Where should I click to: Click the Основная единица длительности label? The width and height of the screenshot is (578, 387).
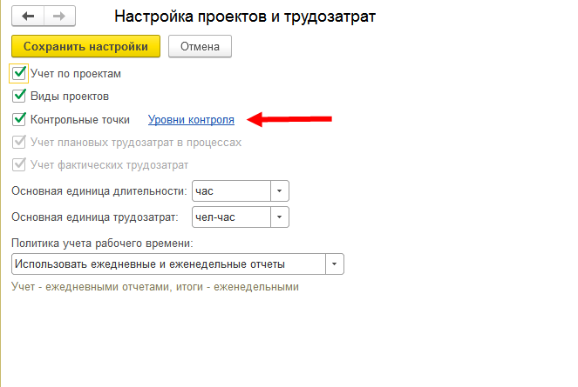(99, 190)
